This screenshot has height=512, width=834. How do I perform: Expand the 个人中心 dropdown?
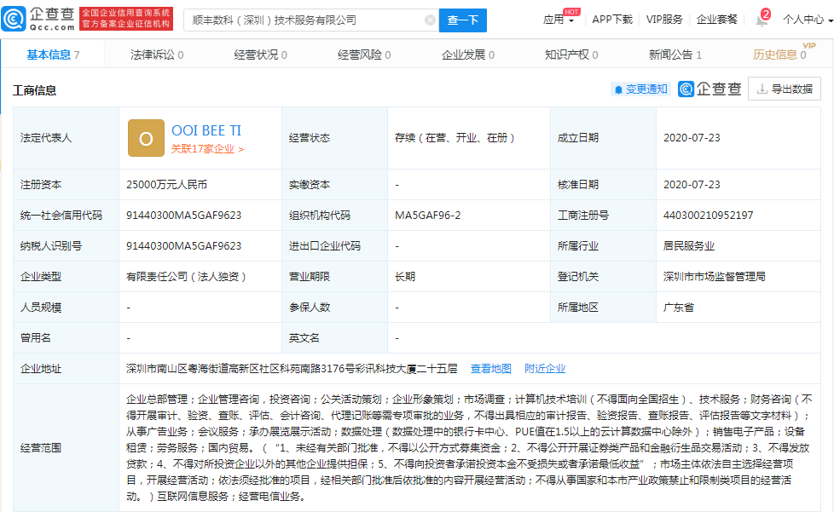click(808, 20)
